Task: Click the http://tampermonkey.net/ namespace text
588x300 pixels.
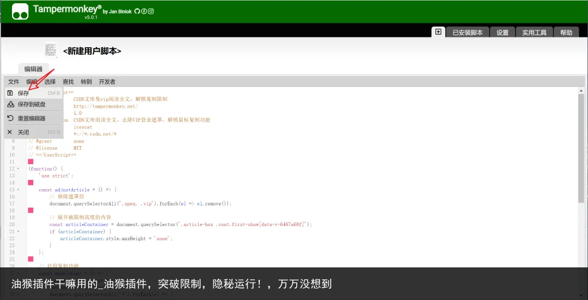Action: pos(106,106)
